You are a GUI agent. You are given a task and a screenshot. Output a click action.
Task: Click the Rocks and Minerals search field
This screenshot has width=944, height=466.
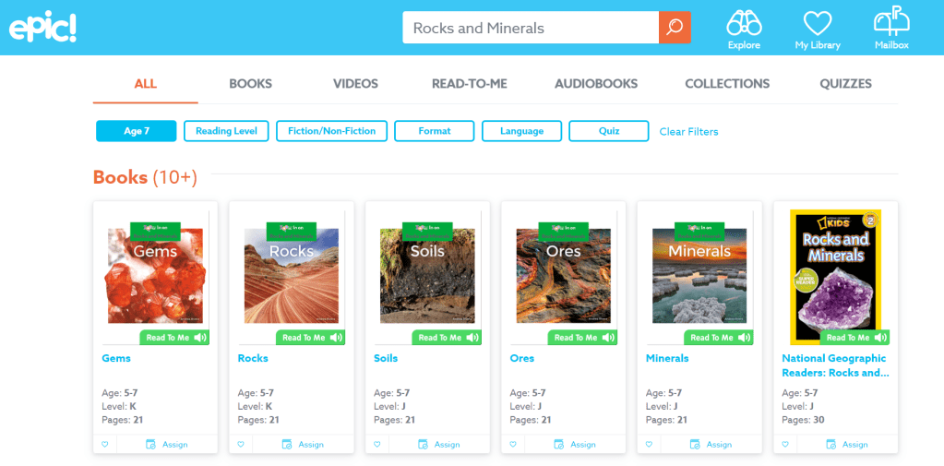point(530,28)
